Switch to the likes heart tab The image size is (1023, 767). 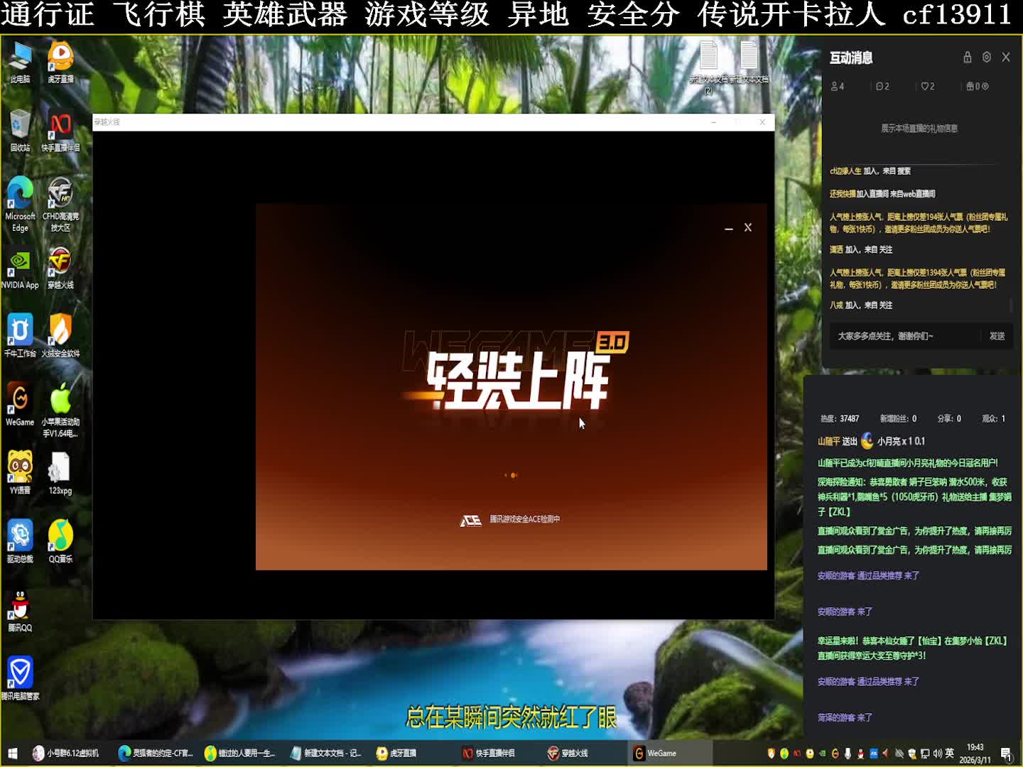928,87
